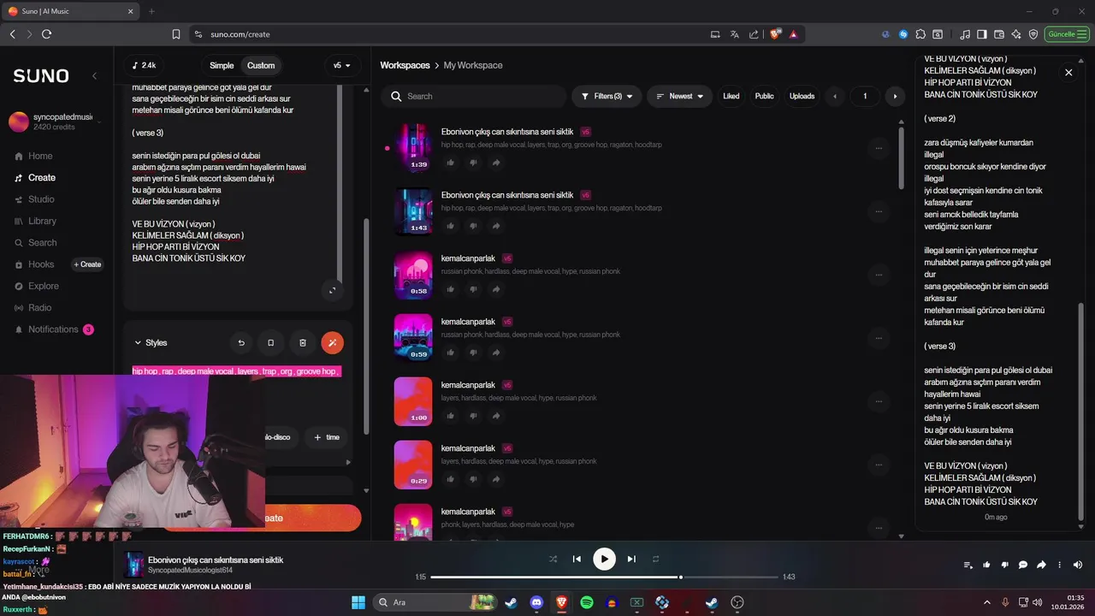Open the player queue icon
Screen dimensions: 1095x616
(968, 565)
